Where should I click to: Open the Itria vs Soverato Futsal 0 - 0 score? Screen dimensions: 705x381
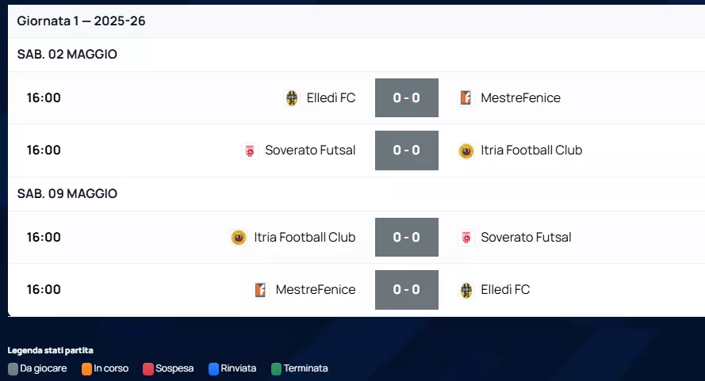[x=407, y=238]
